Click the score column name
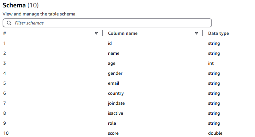255x137 pixels. [x=113, y=133]
